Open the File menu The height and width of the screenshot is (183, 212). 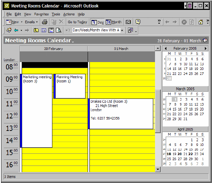[x=9, y=14]
